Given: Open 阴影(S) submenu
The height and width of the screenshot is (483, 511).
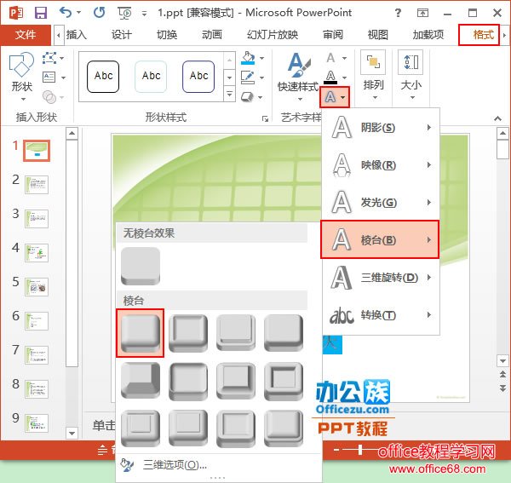Looking at the screenshot, I should click(x=381, y=128).
